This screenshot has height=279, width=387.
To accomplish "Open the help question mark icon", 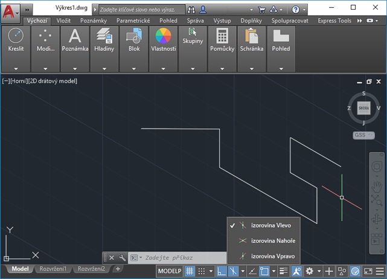I will click(x=295, y=10).
